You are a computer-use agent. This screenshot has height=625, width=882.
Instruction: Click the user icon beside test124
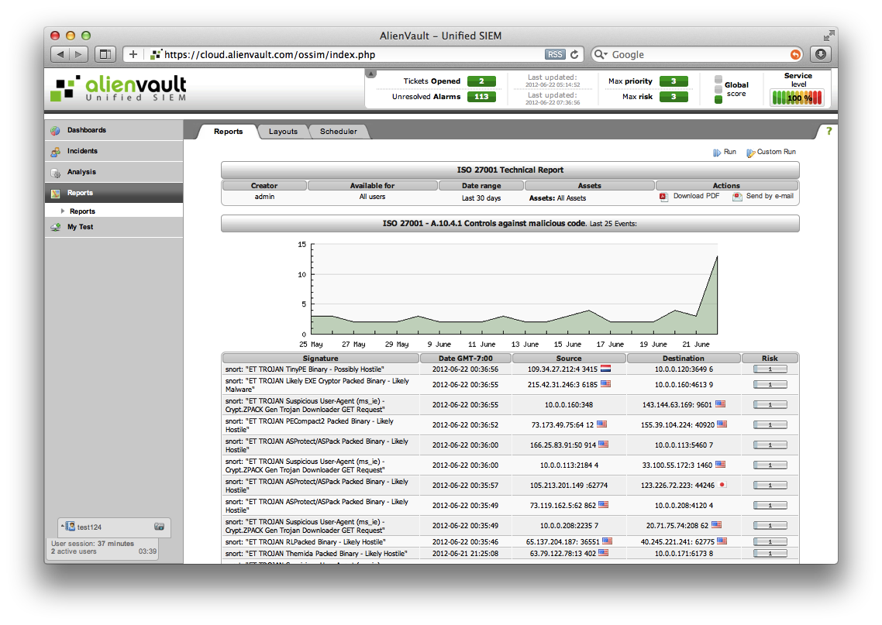(x=71, y=527)
